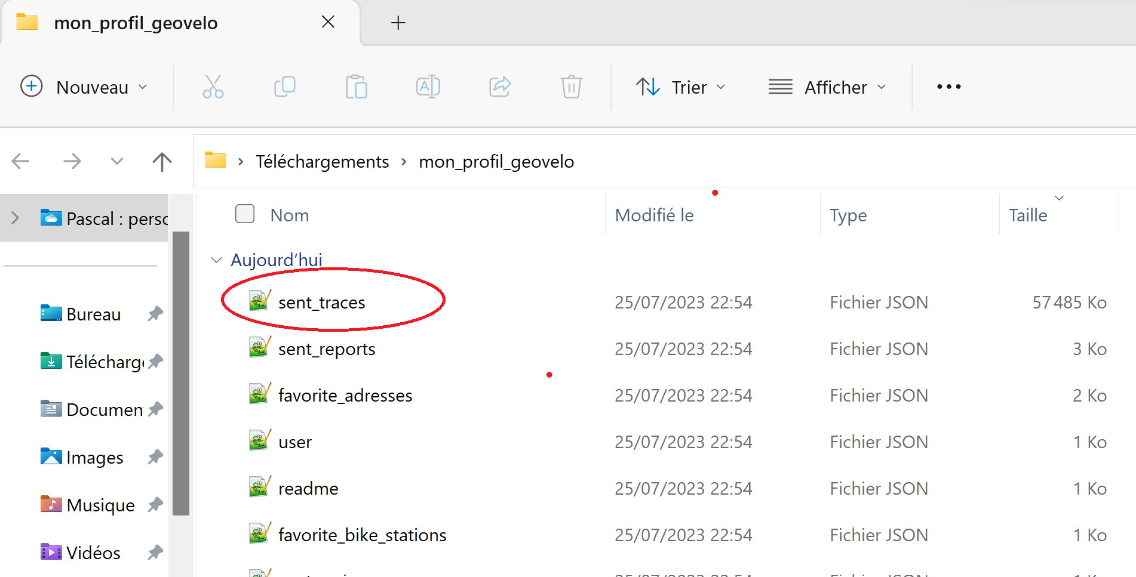Click the Delete trash icon
This screenshot has height=577, width=1136.
pyautogui.click(x=571, y=87)
